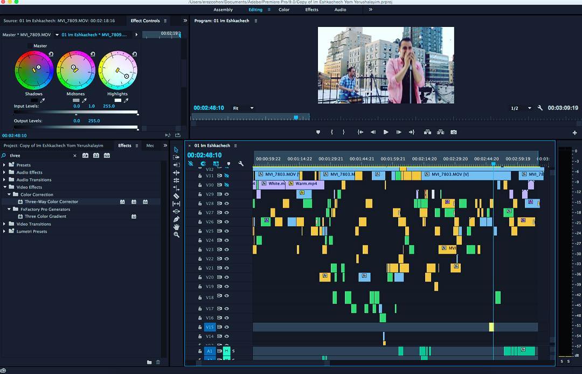Toggle lock on track V25

200,231
